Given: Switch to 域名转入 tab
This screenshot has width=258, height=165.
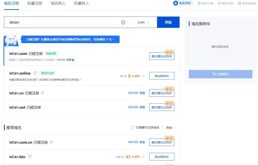Looking at the screenshot, I should point(58,4).
